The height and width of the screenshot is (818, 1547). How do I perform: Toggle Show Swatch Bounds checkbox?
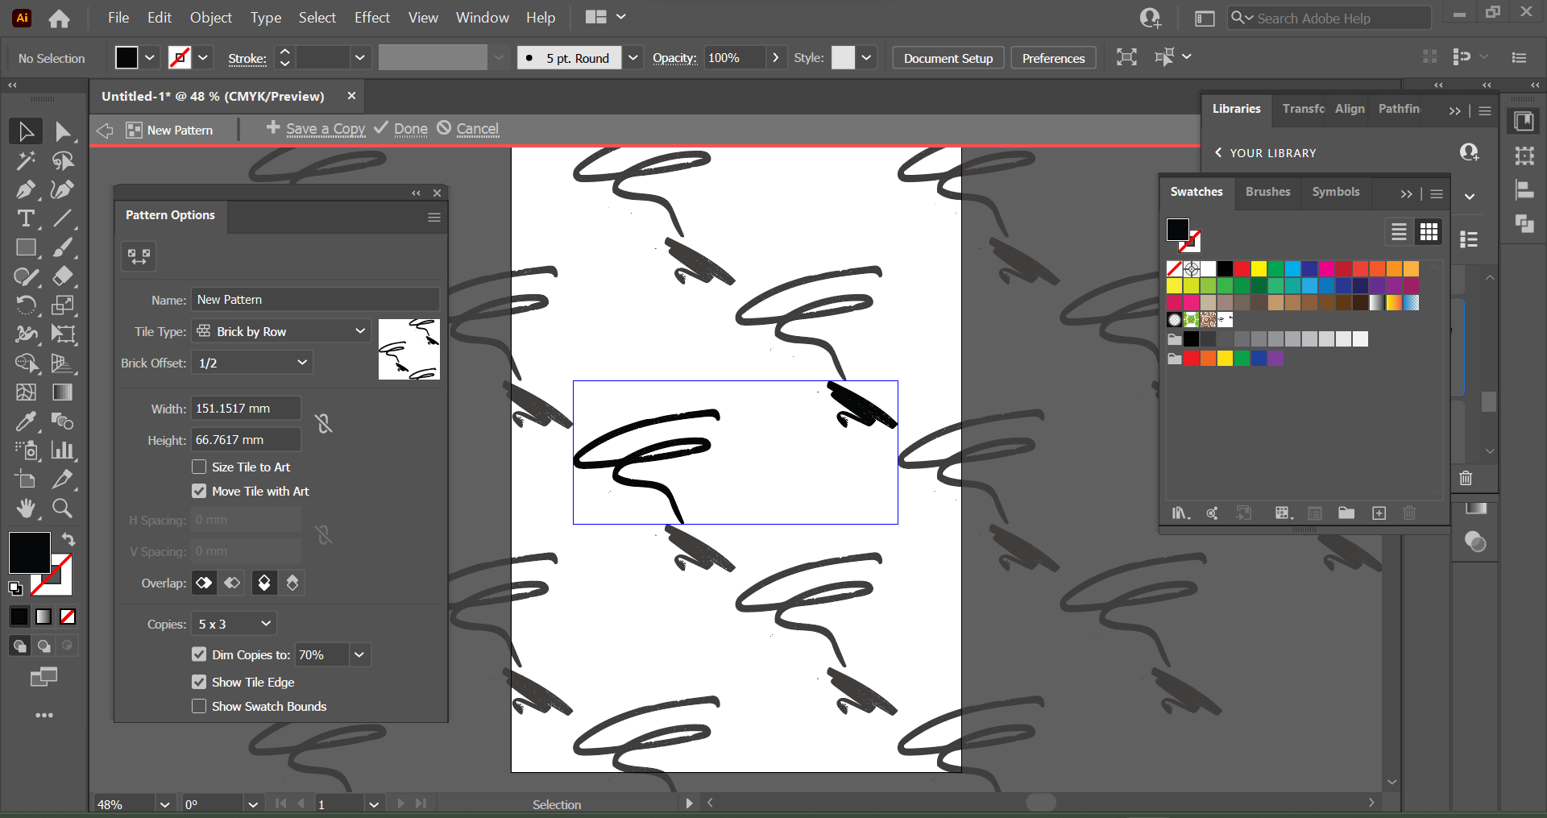click(x=199, y=706)
